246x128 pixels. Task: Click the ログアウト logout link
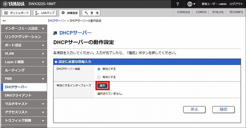(236, 4)
